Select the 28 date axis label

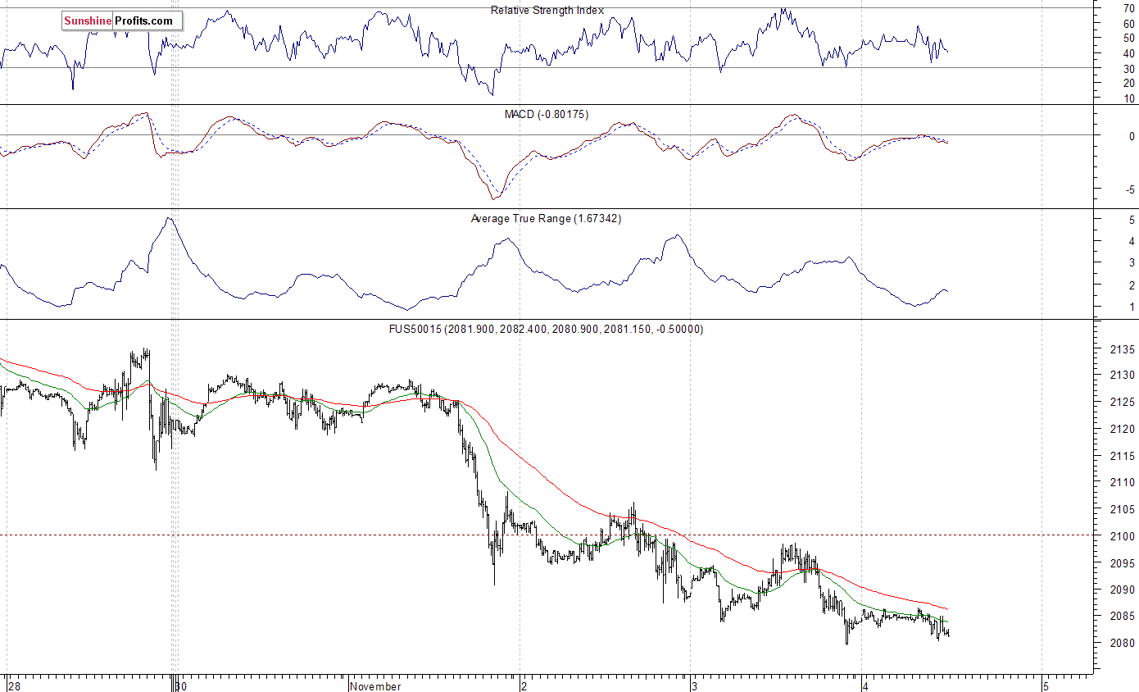[12, 686]
